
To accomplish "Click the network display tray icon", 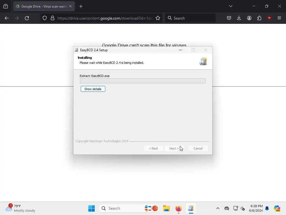I will pos(235,208).
